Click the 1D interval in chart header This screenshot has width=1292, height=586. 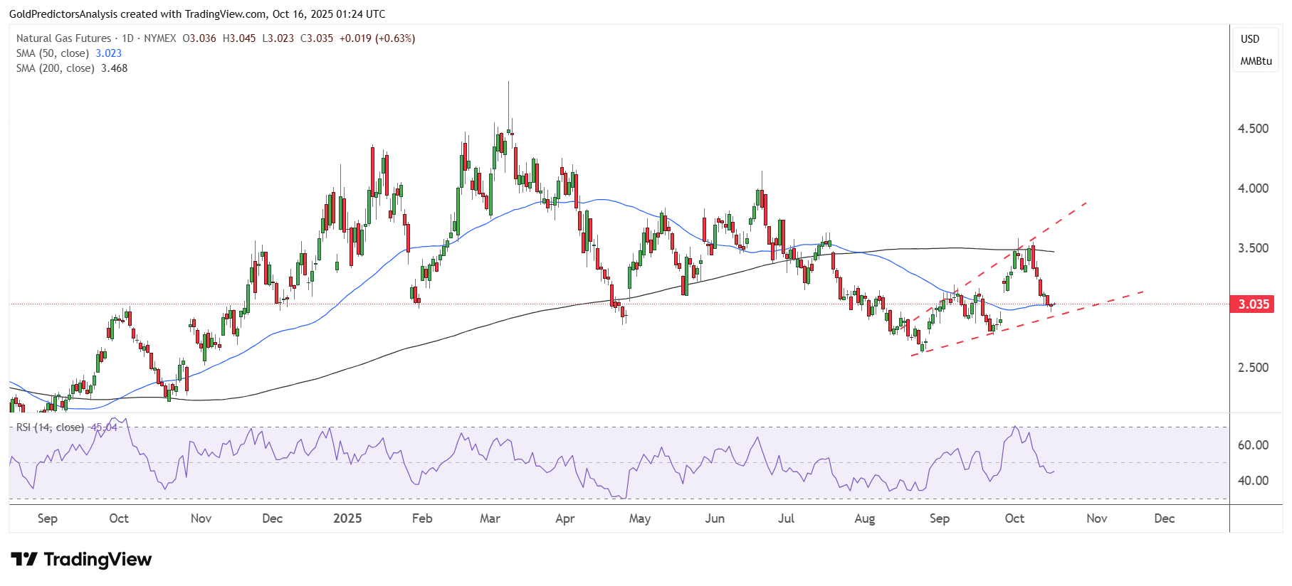click(127, 38)
